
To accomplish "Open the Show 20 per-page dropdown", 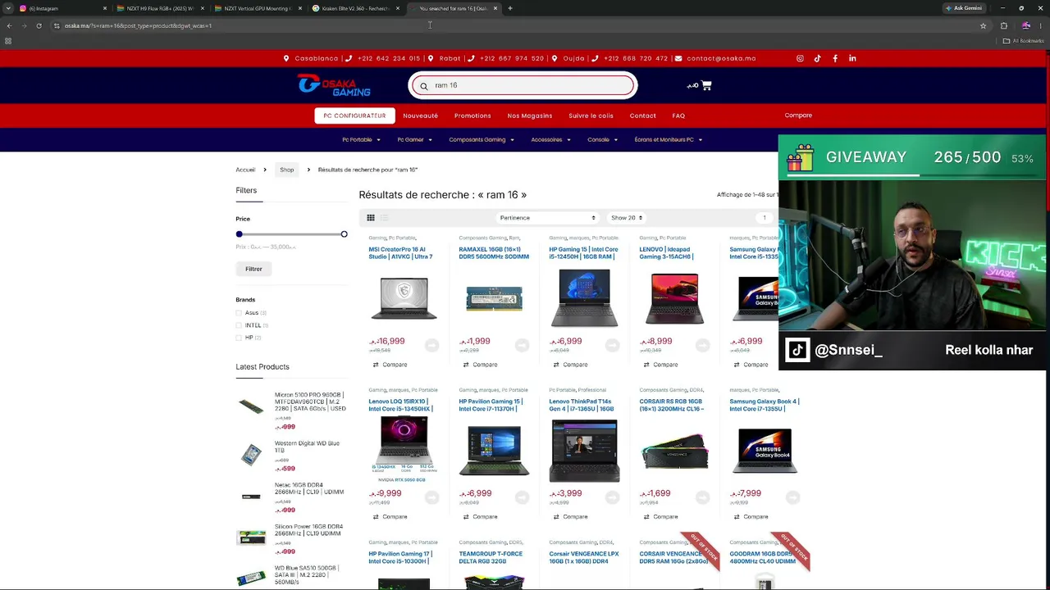I will tap(627, 218).
